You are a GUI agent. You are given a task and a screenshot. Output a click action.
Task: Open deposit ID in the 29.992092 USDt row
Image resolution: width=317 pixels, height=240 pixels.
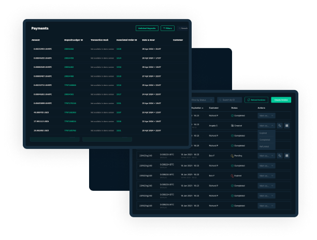[x=70, y=130]
